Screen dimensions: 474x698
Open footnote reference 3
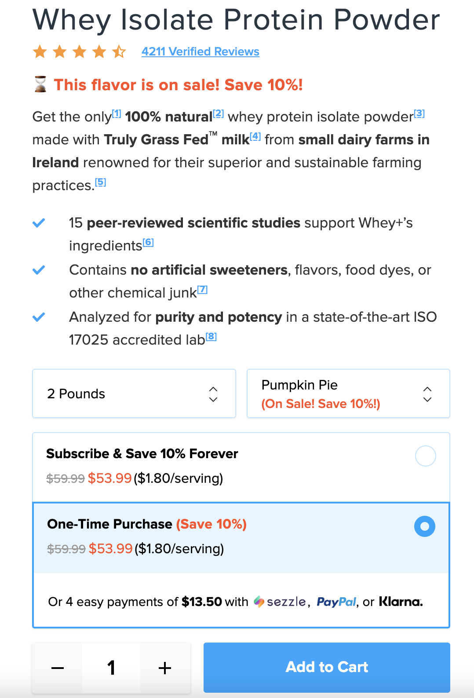click(x=419, y=114)
